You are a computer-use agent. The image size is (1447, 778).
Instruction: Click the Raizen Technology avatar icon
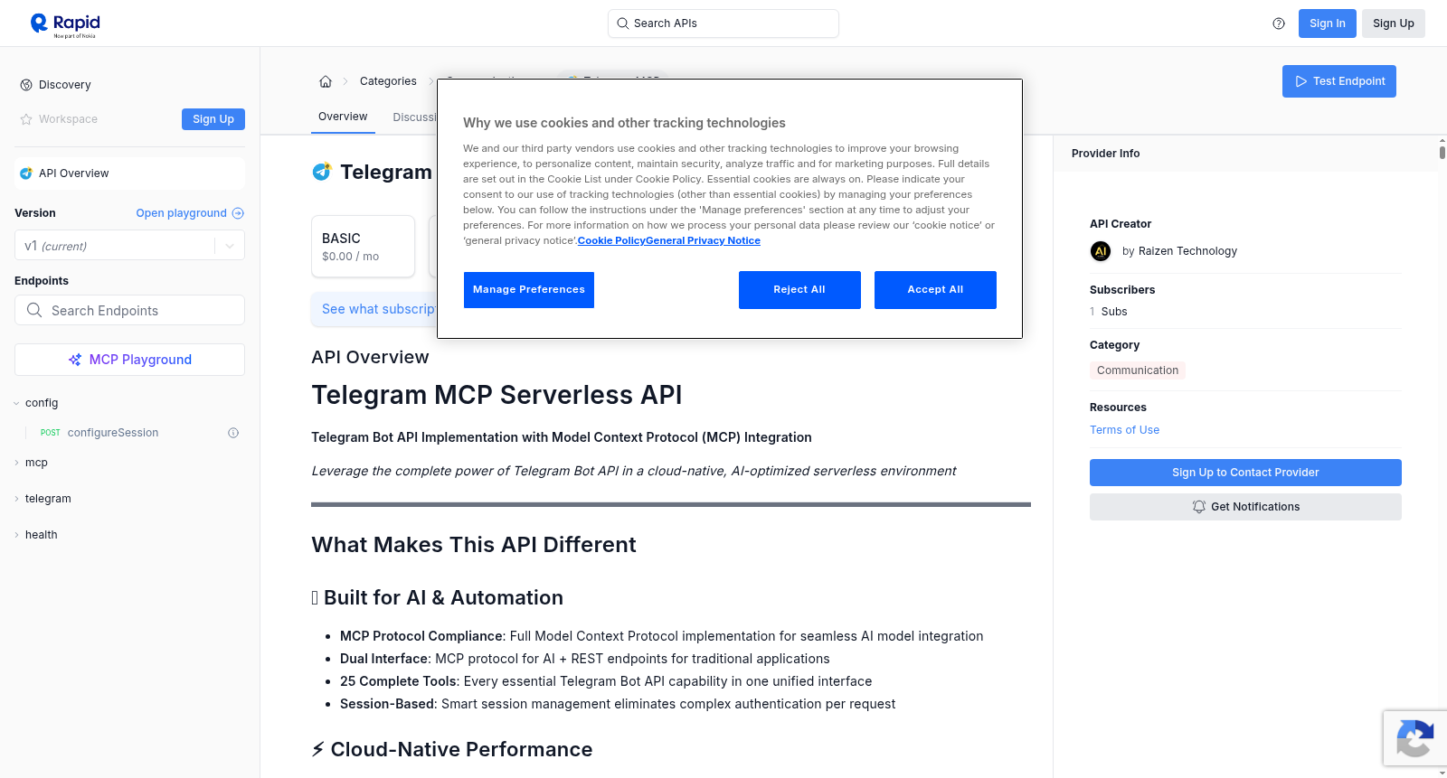1101,251
